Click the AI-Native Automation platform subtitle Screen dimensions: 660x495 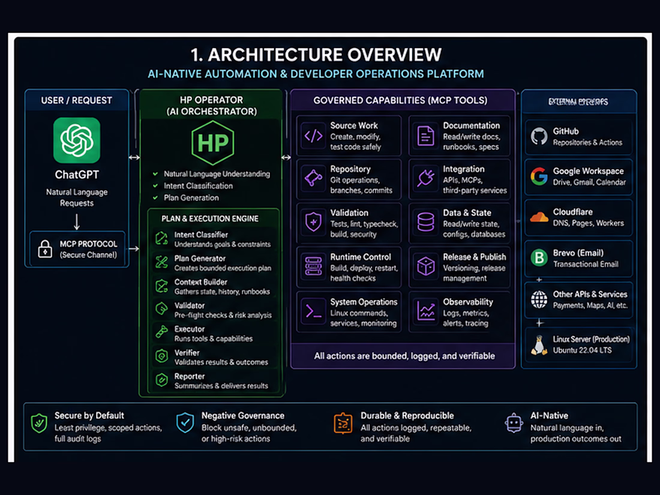point(316,74)
